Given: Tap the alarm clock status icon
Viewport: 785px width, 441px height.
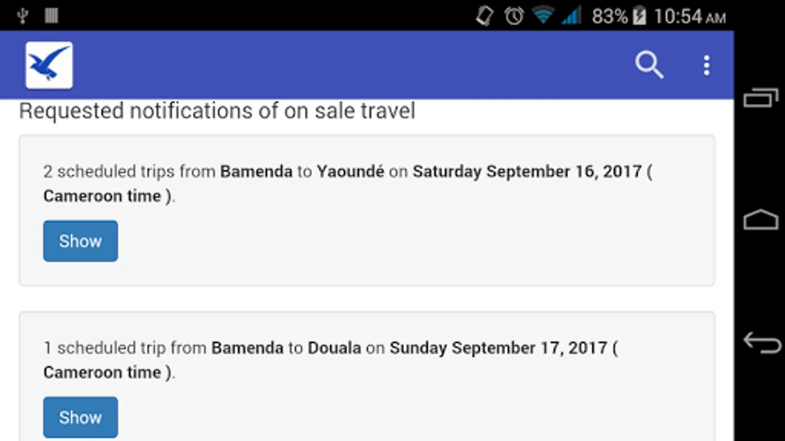Looking at the screenshot, I should click(514, 16).
